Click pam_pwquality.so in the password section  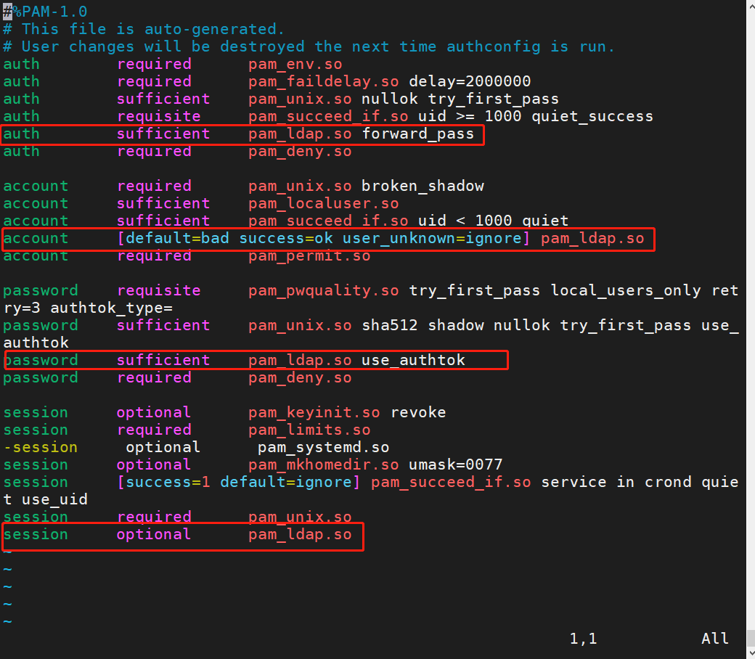[x=324, y=291]
